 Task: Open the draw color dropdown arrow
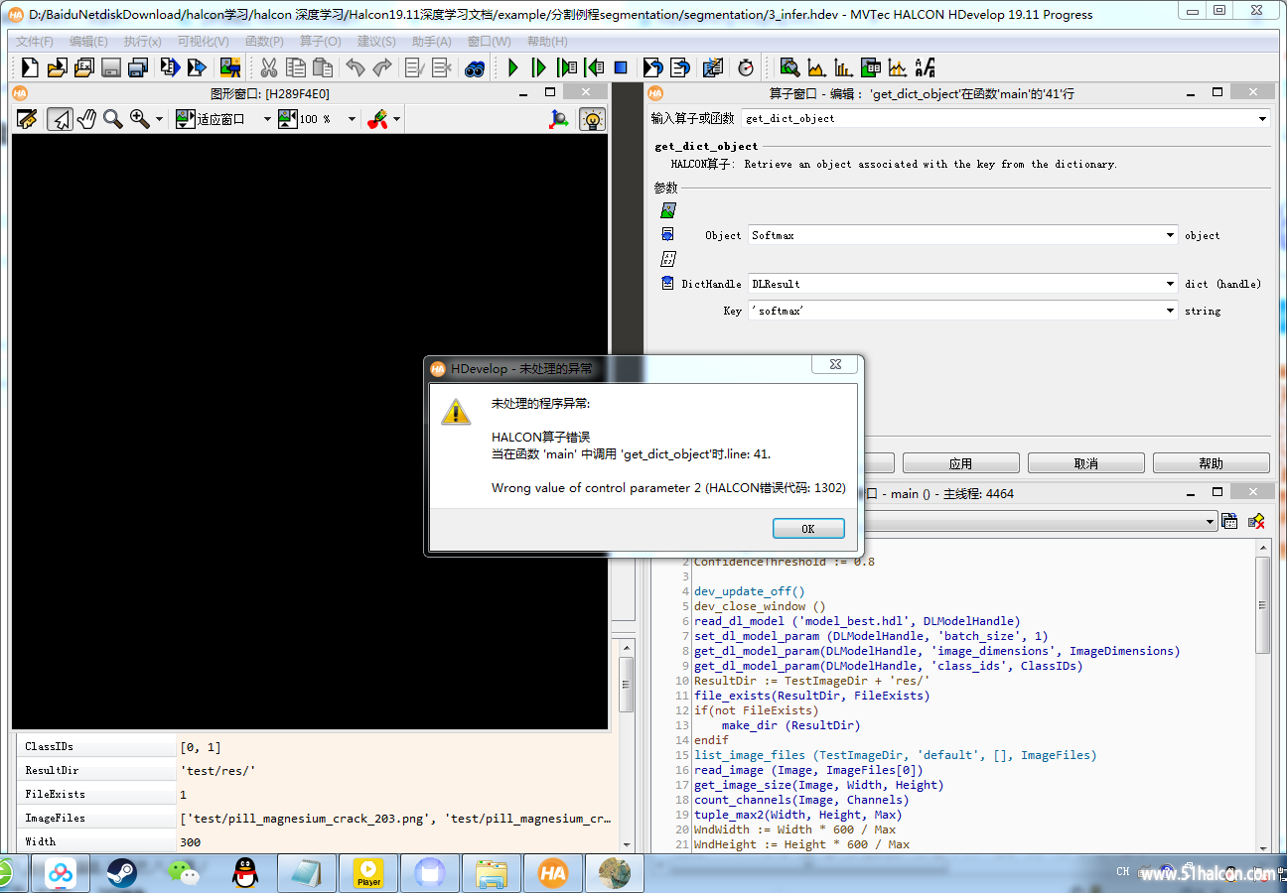(397, 119)
